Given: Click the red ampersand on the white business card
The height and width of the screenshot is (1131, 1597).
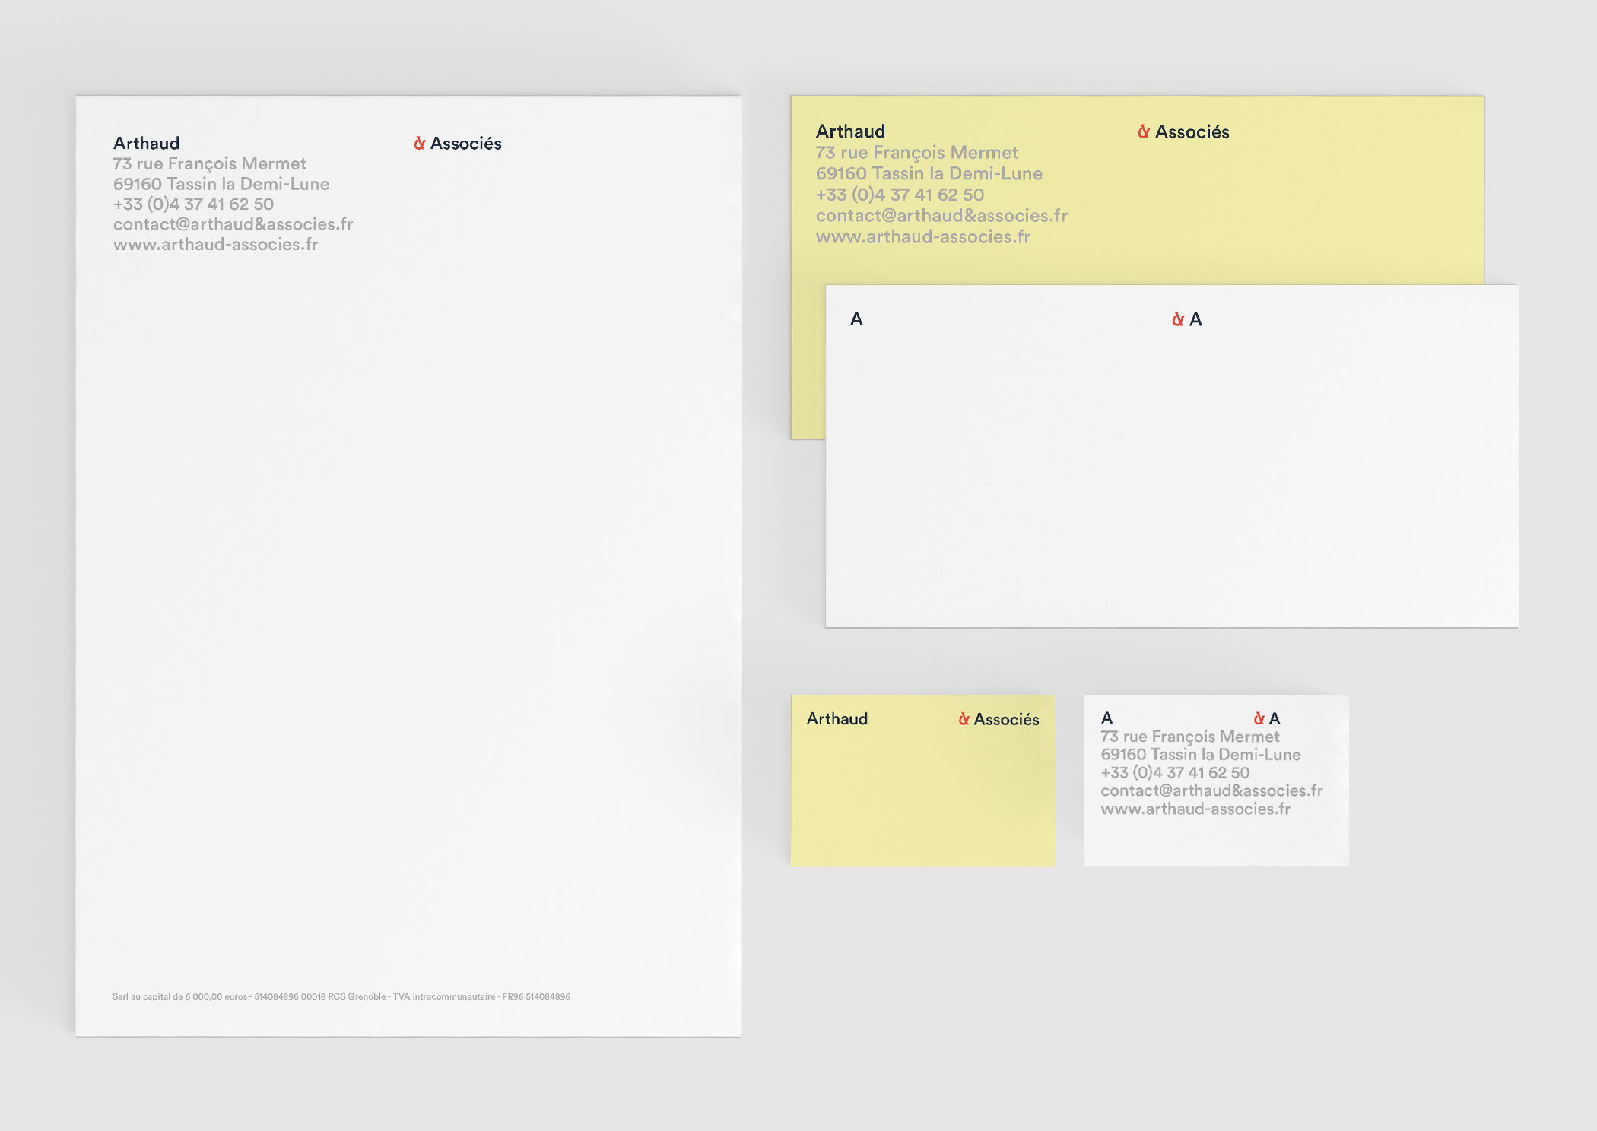Looking at the screenshot, I should [x=1259, y=718].
